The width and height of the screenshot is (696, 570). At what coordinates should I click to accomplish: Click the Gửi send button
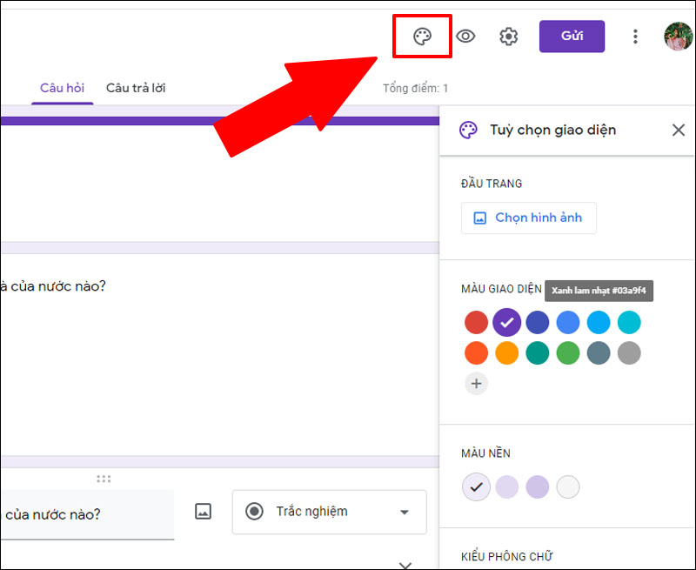(x=572, y=36)
